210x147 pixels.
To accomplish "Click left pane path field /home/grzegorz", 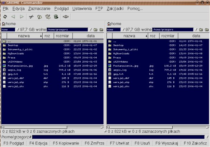I will 67,30.
